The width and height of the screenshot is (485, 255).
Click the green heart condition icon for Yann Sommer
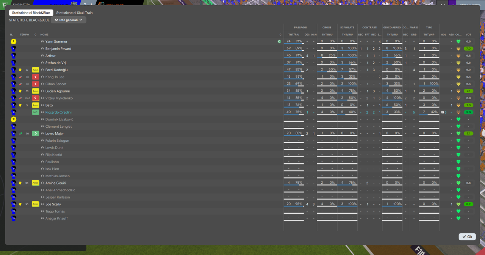(x=458, y=42)
